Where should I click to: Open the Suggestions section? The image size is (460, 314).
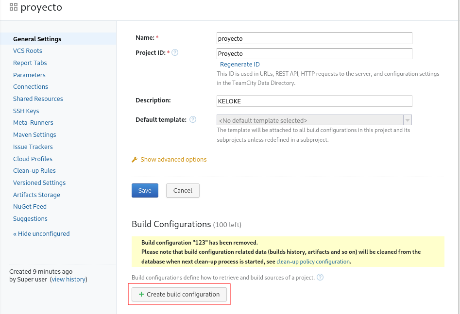pyautogui.click(x=30, y=219)
